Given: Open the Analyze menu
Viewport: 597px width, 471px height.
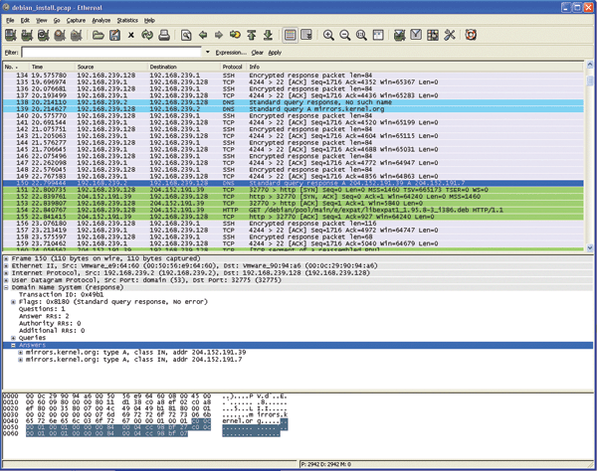Looking at the screenshot, I should click(x=100, y=20).
